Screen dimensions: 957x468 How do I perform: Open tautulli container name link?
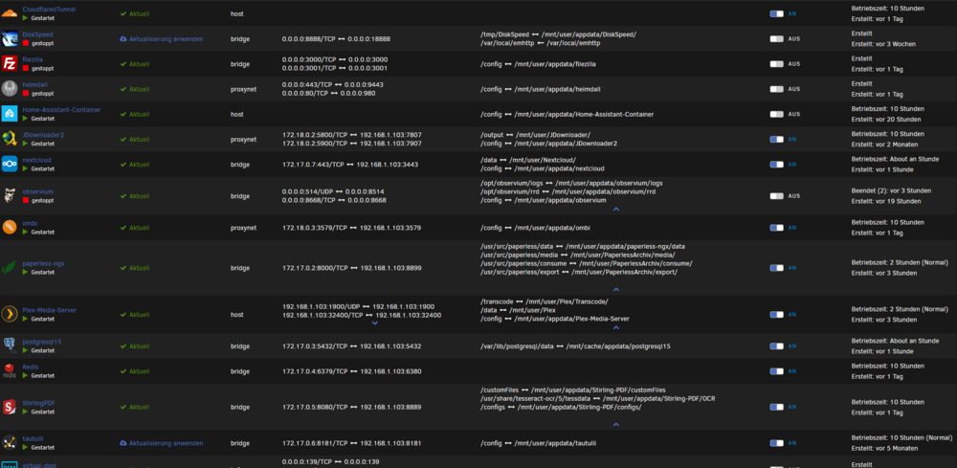[x=33, y=438]
